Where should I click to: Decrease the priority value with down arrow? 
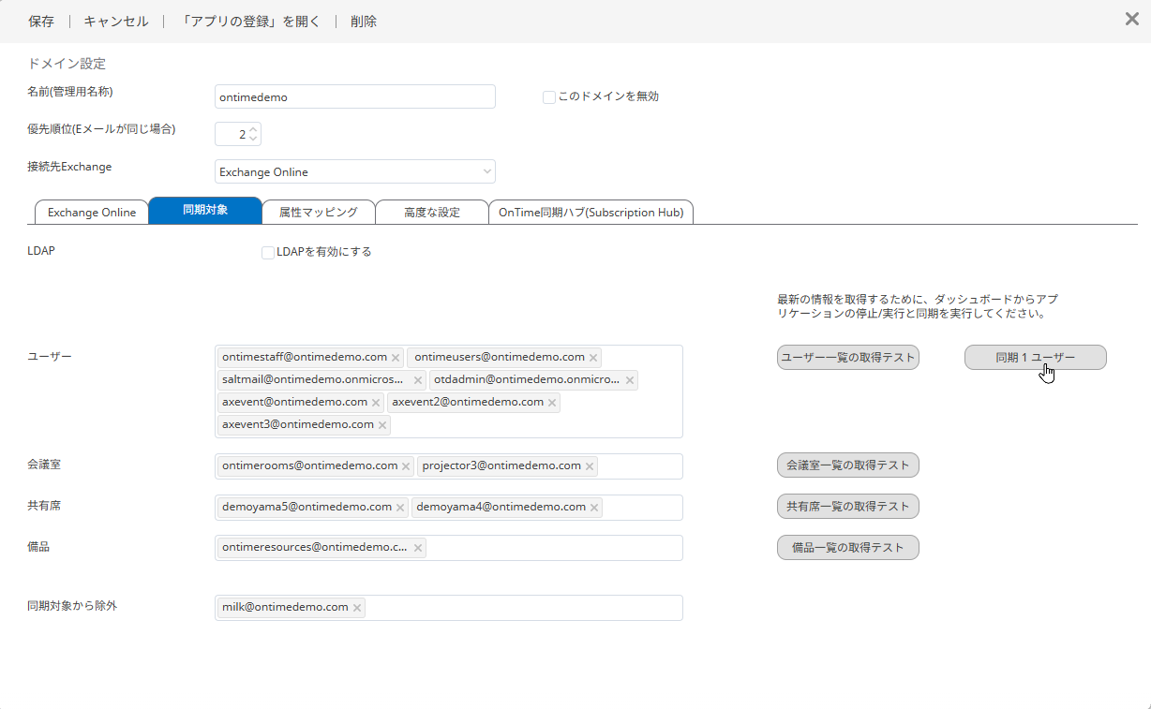click(x=253, y=140)
